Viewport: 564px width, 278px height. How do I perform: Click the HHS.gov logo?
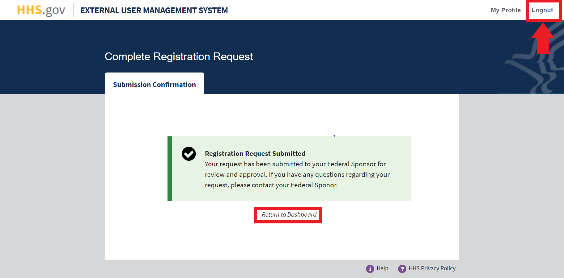coord(40,10)
